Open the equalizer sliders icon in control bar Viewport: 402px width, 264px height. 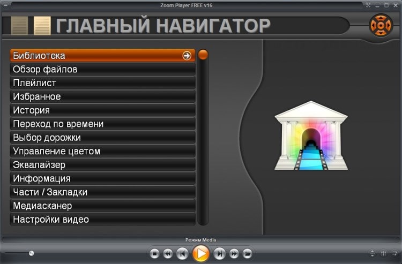384,253
